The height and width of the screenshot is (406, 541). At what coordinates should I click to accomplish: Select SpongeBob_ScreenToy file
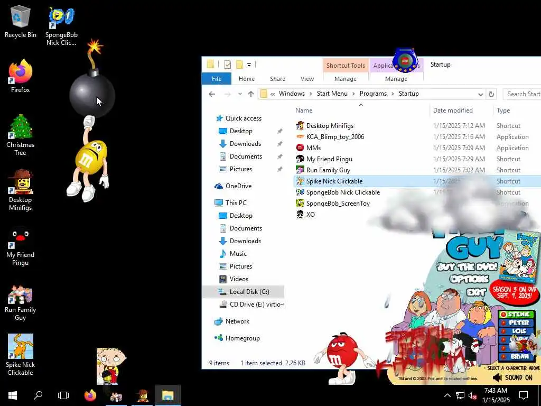338,204
